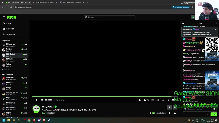Switch to the 1win Casino Online tab

click(x=72, y=2)
